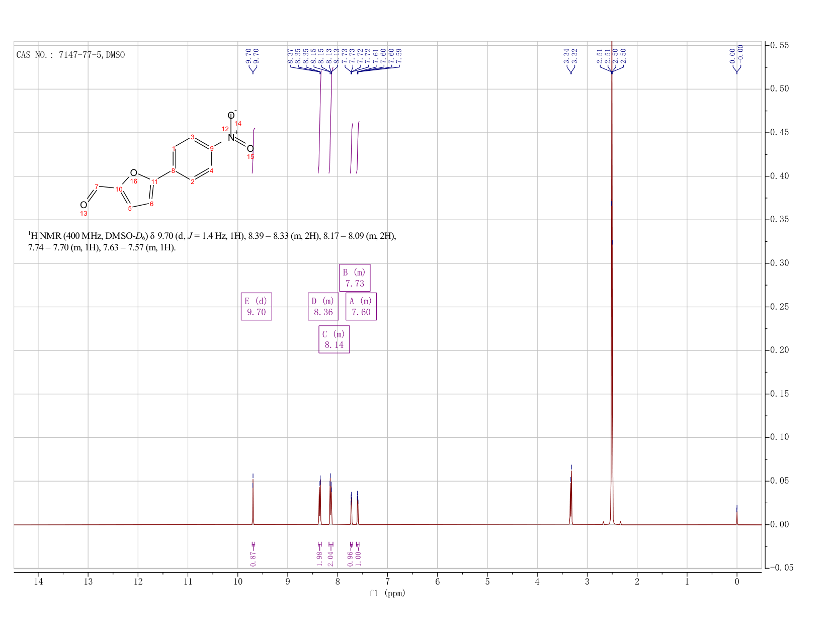The height and width of the screenshot is (641, 830).
Task: Click the integral value 0.87
Action: [254, 558]
